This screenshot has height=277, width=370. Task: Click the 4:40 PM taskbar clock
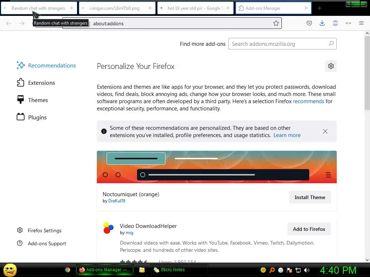(x=338, y=270)
